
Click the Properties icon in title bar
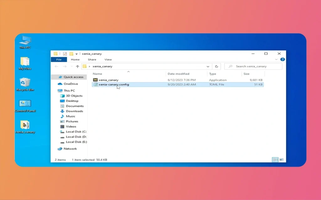point(65,54)
